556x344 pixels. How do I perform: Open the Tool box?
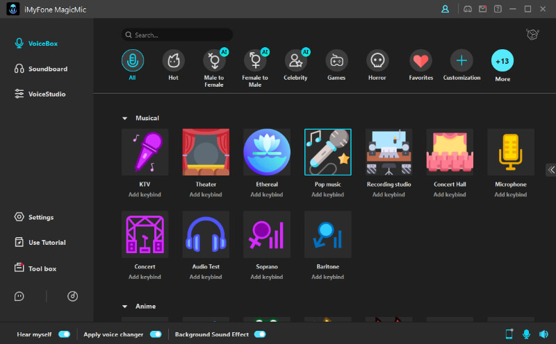point(35,268)
